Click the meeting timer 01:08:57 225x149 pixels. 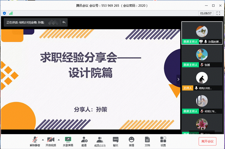(x=206, y=13)
